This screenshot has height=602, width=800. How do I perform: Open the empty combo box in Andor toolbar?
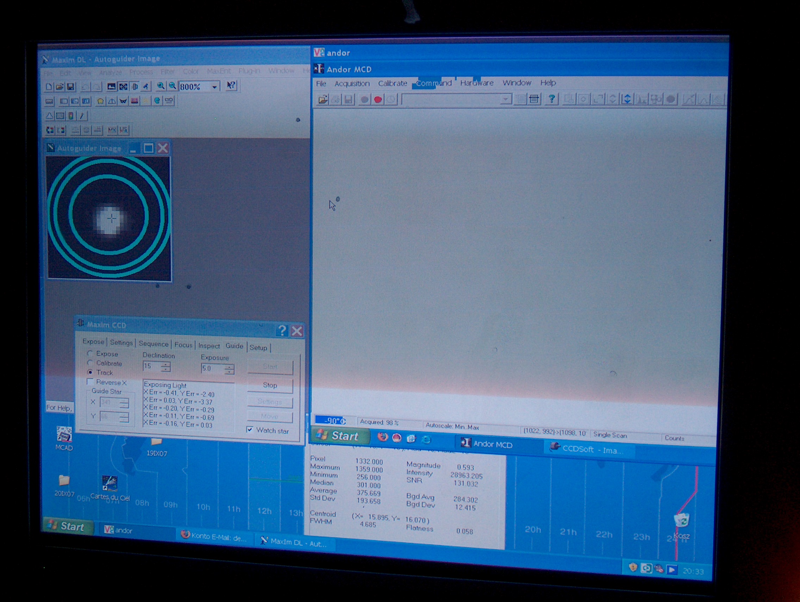457,99
